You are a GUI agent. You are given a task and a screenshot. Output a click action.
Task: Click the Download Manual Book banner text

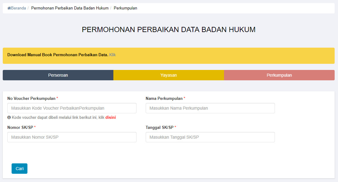(x=58, y=55)
